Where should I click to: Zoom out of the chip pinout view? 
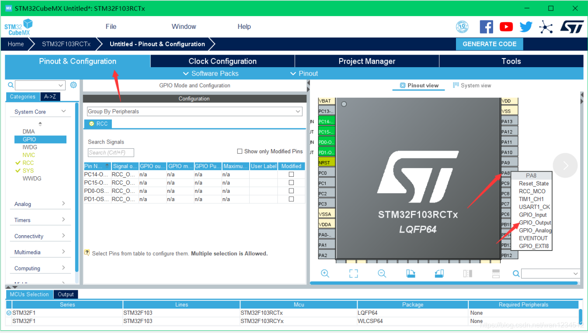click(x=382, y=274)
